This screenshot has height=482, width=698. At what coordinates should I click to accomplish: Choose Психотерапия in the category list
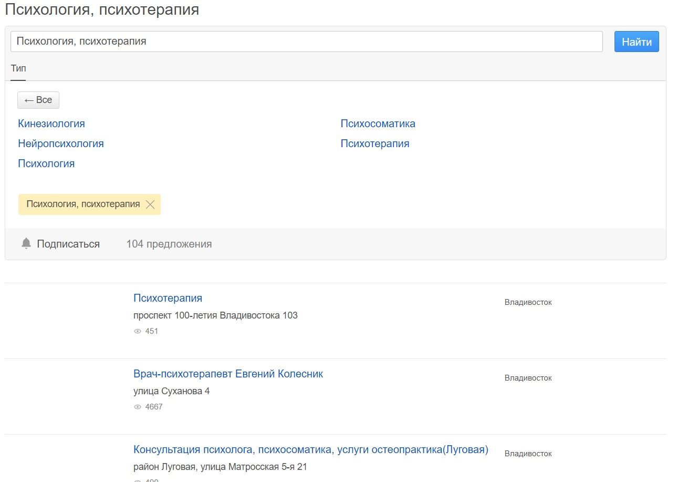374,143
